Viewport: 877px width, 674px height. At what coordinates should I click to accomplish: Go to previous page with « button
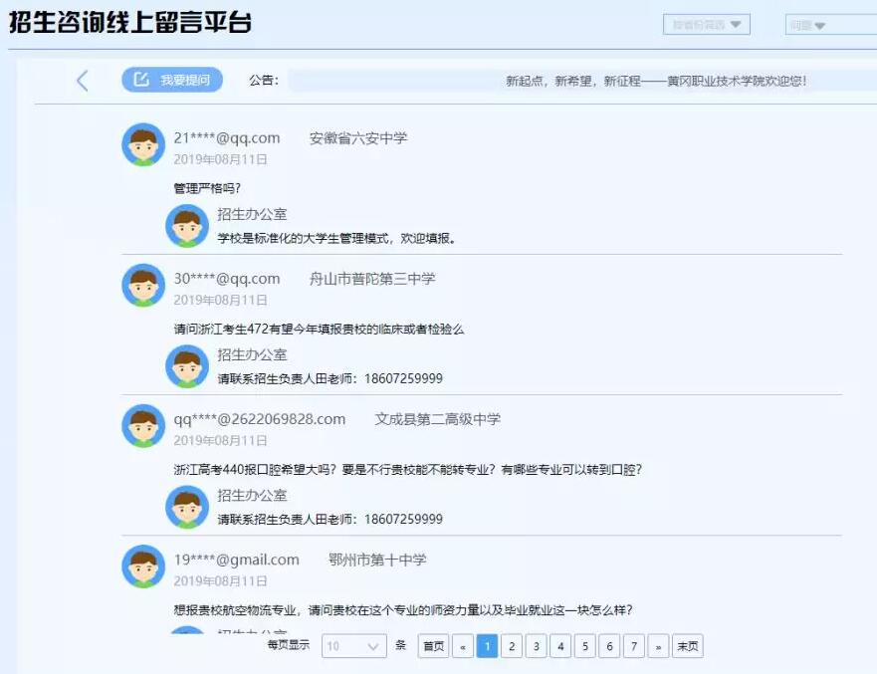[x=463, y=646]
